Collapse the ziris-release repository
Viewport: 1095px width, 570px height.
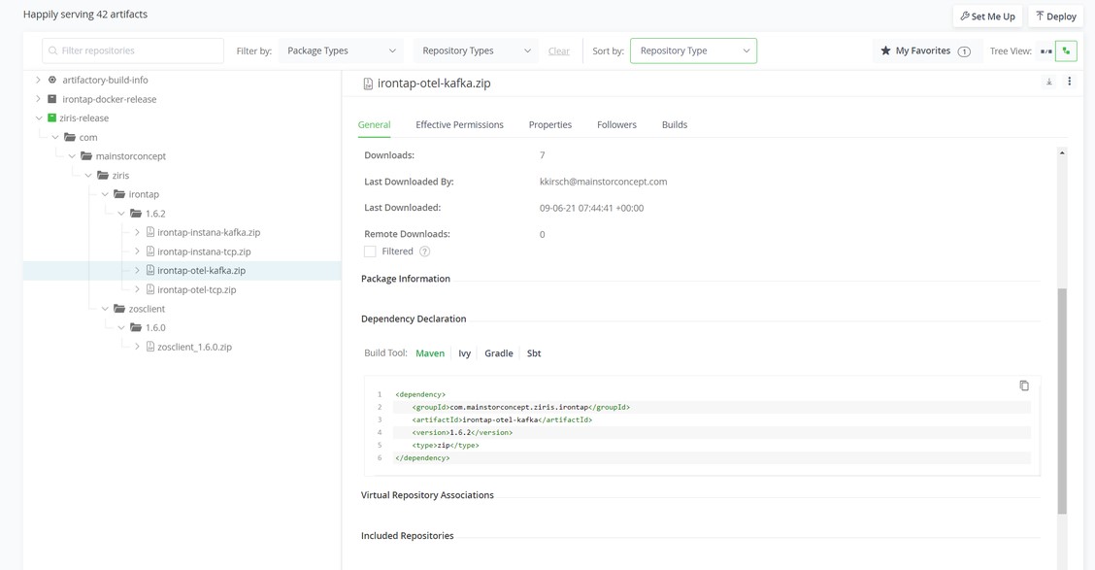pos(39,118)
